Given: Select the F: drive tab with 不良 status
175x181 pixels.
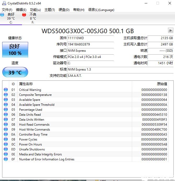Looking at the screenshot, I should (33, 18).
